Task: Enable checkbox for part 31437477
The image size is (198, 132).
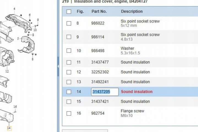Action: pyautogui.click(x=69, y=62)
